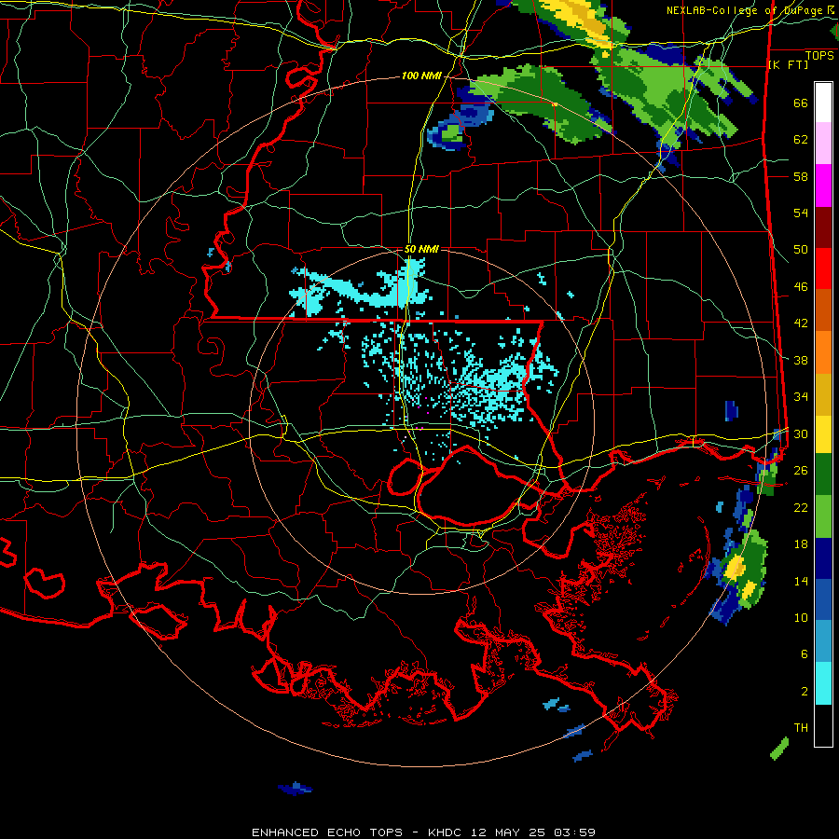Click the legend value 30
Screen dimensions: 839x839
(x=801, y=433)
